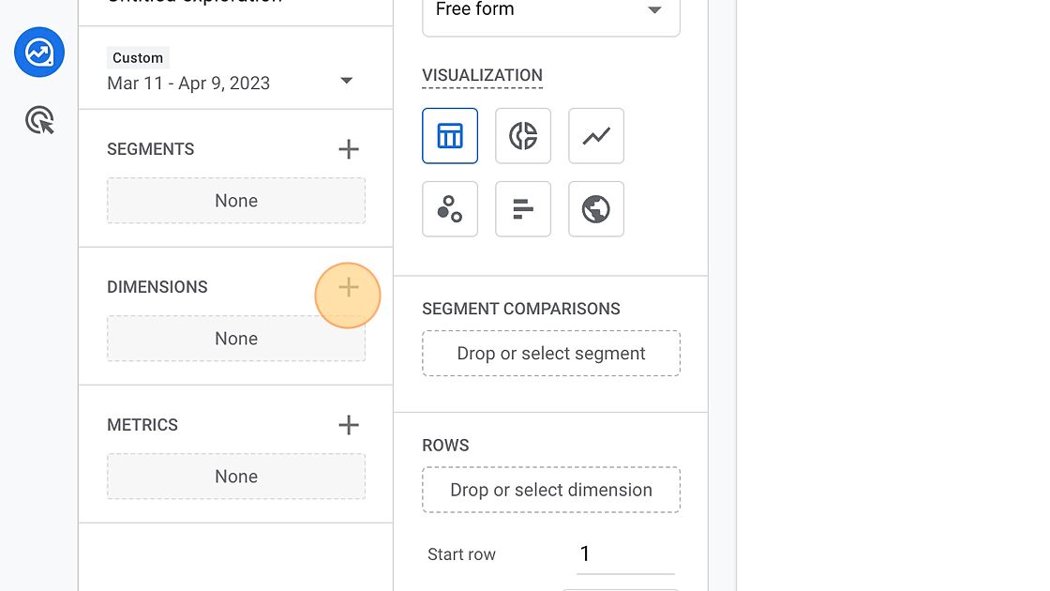Select the bar chart visualization

pos(523,209)
